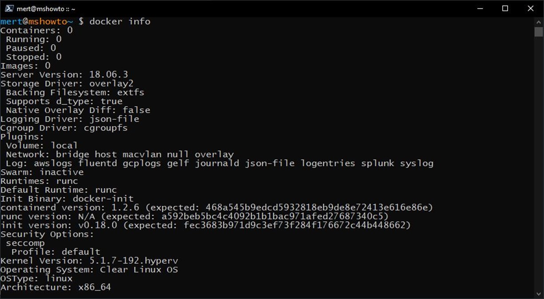
Task: Click the scrollbar up arrow
Action: (x=539, y=22)
